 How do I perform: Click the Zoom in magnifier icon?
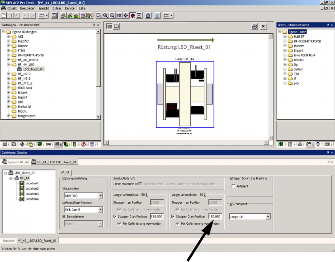(105, 15)
